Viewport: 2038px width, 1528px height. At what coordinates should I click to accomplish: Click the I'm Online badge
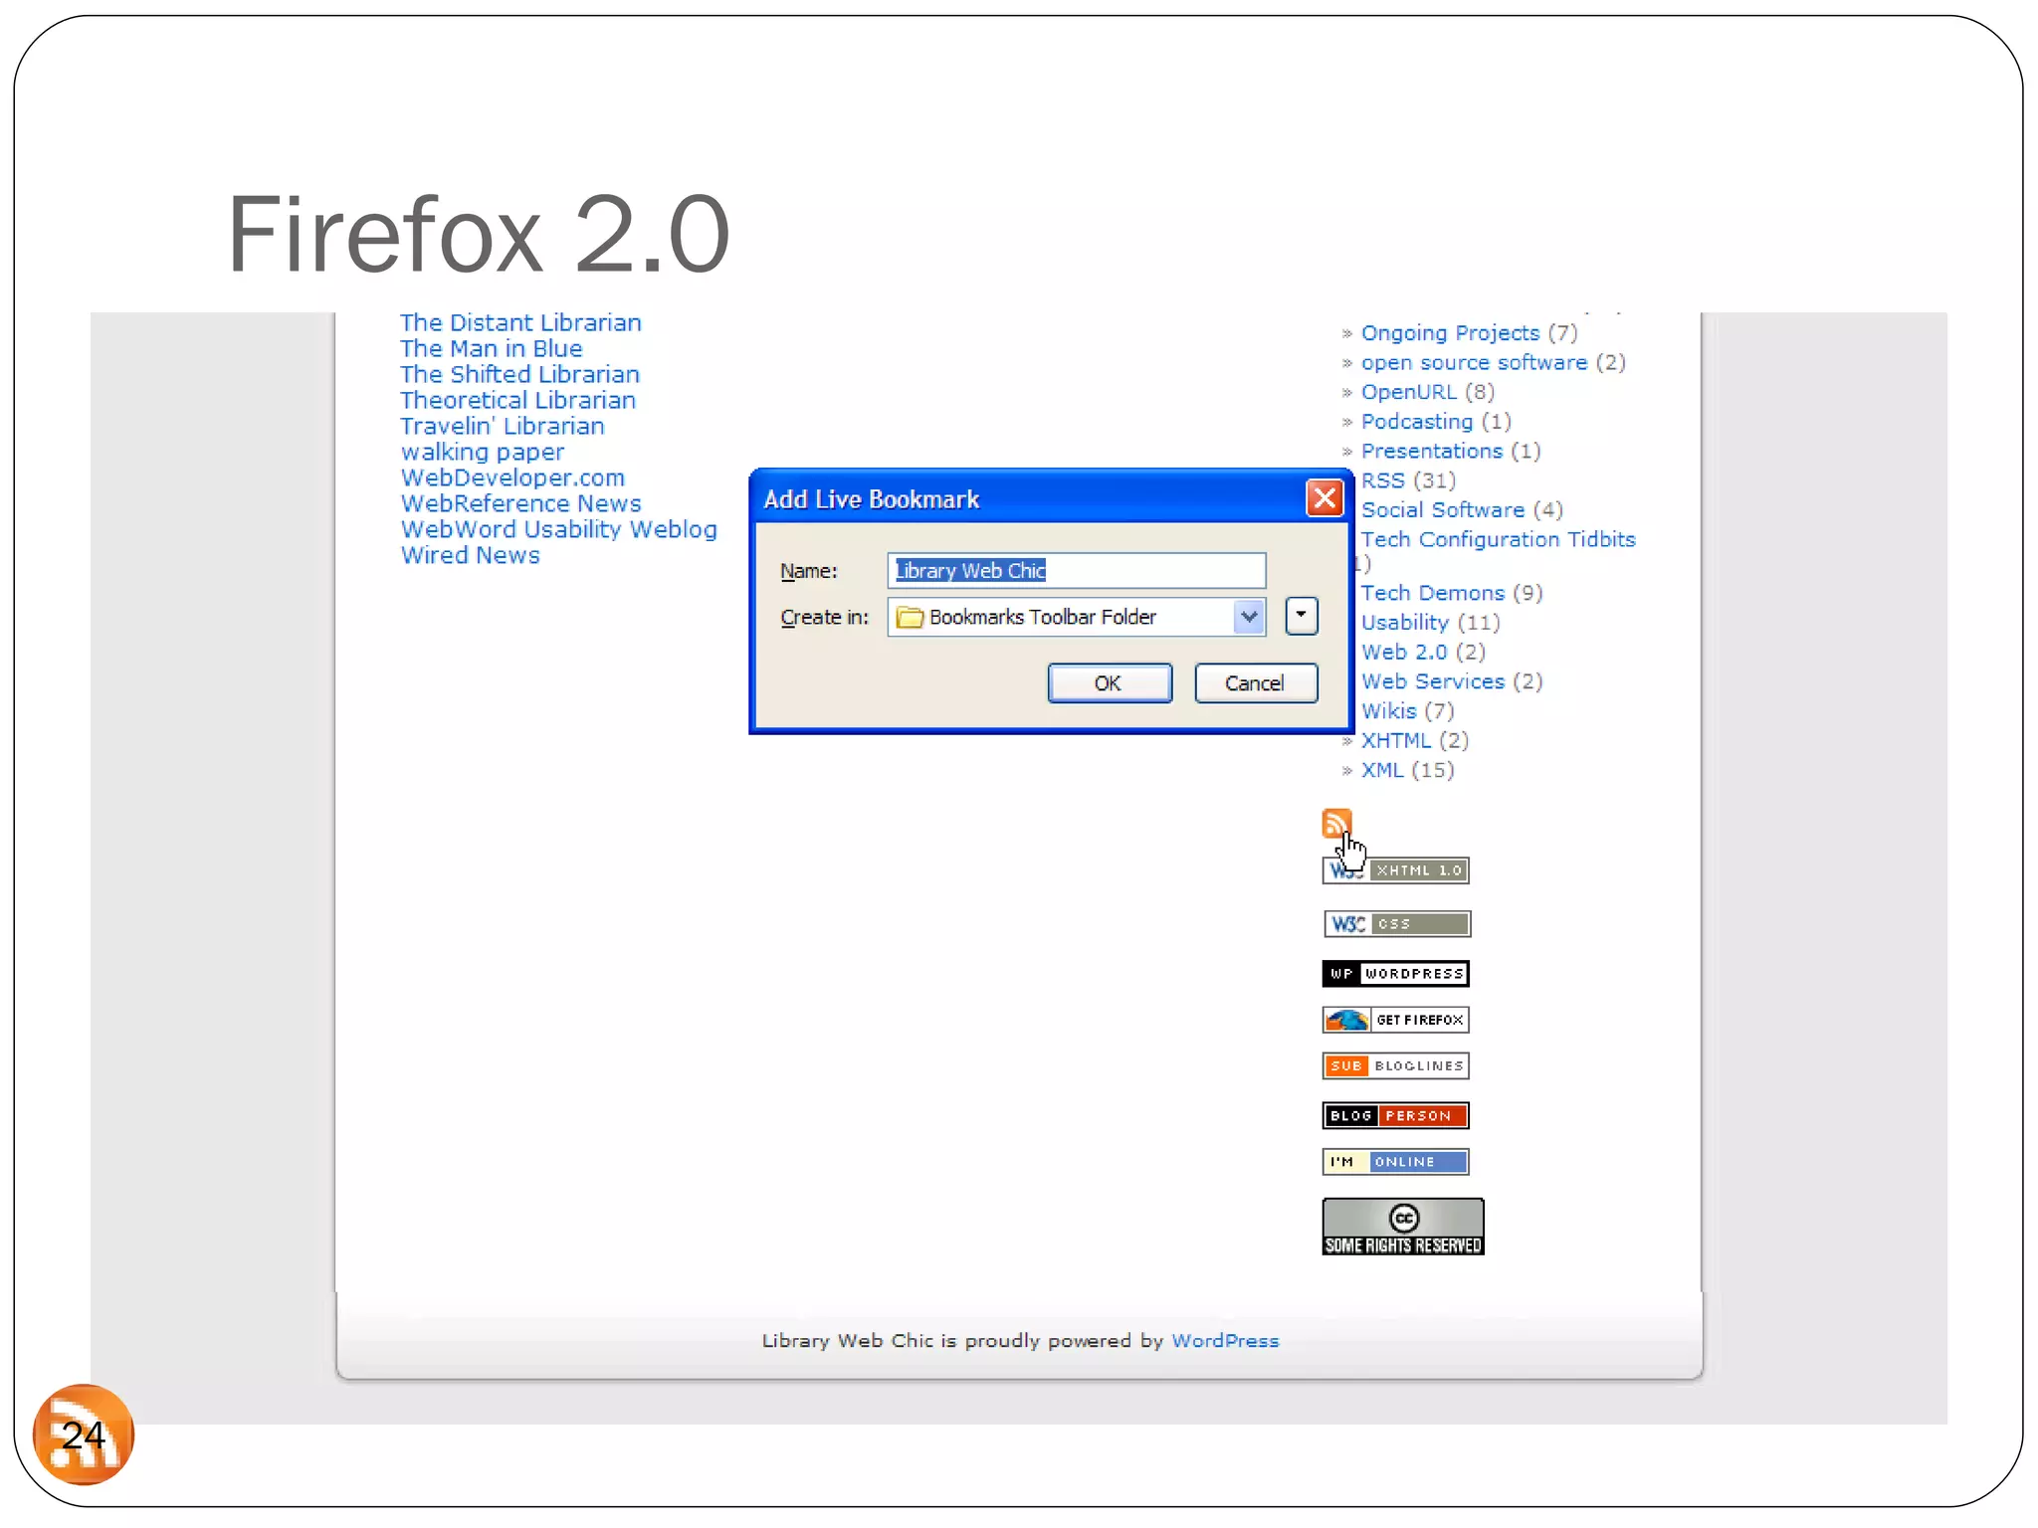point(1395,1162)
